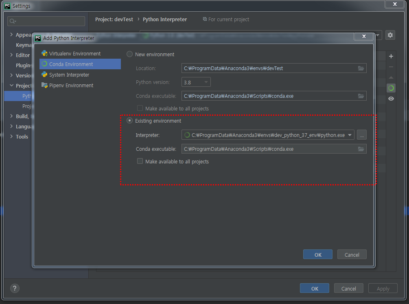Close the Settings window
The image size is (409, 304).
click(x=395, y=4)
